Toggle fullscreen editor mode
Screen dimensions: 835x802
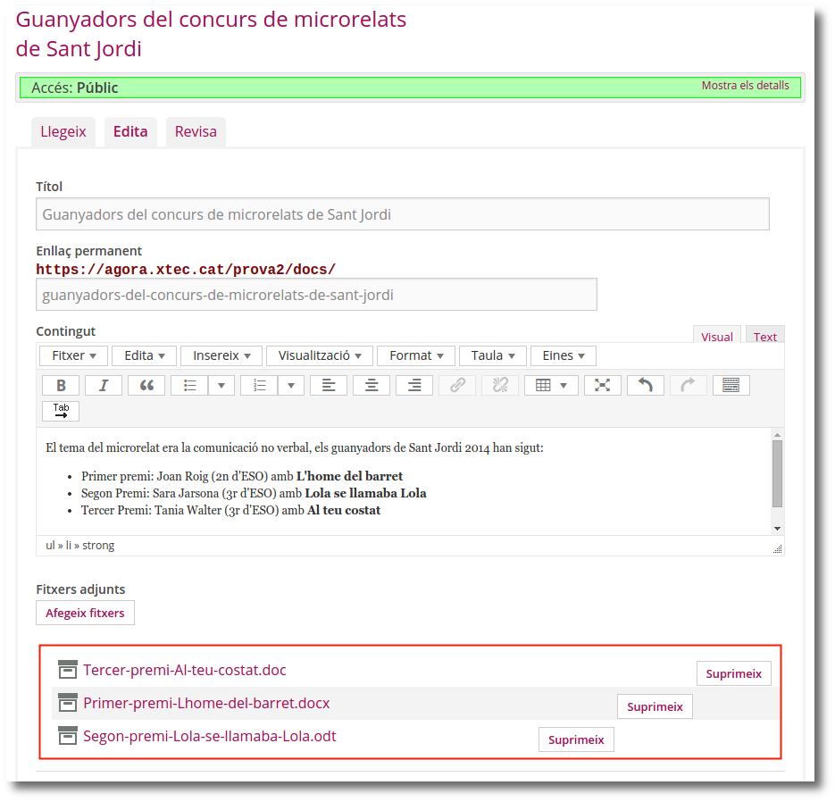pos(603,385)
